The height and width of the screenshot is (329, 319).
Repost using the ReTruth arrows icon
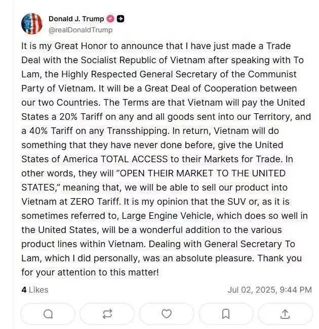tap(107, 314)
